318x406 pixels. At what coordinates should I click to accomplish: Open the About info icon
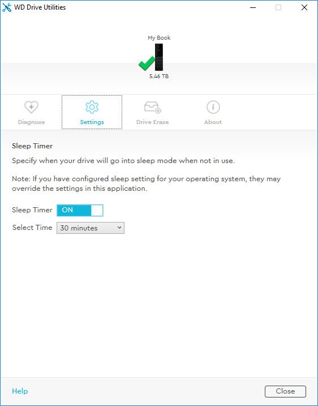pyautogui.click(x=213, y=107)
